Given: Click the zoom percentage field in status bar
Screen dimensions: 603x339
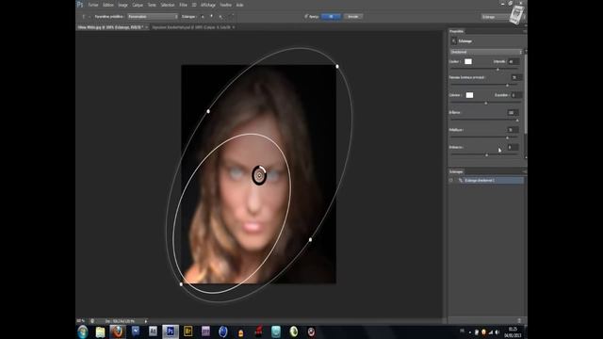Looking at the screenshot, I should (81, 321).
